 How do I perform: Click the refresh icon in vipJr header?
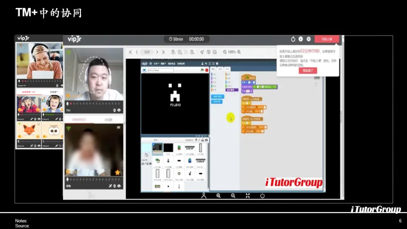point(293,39)
